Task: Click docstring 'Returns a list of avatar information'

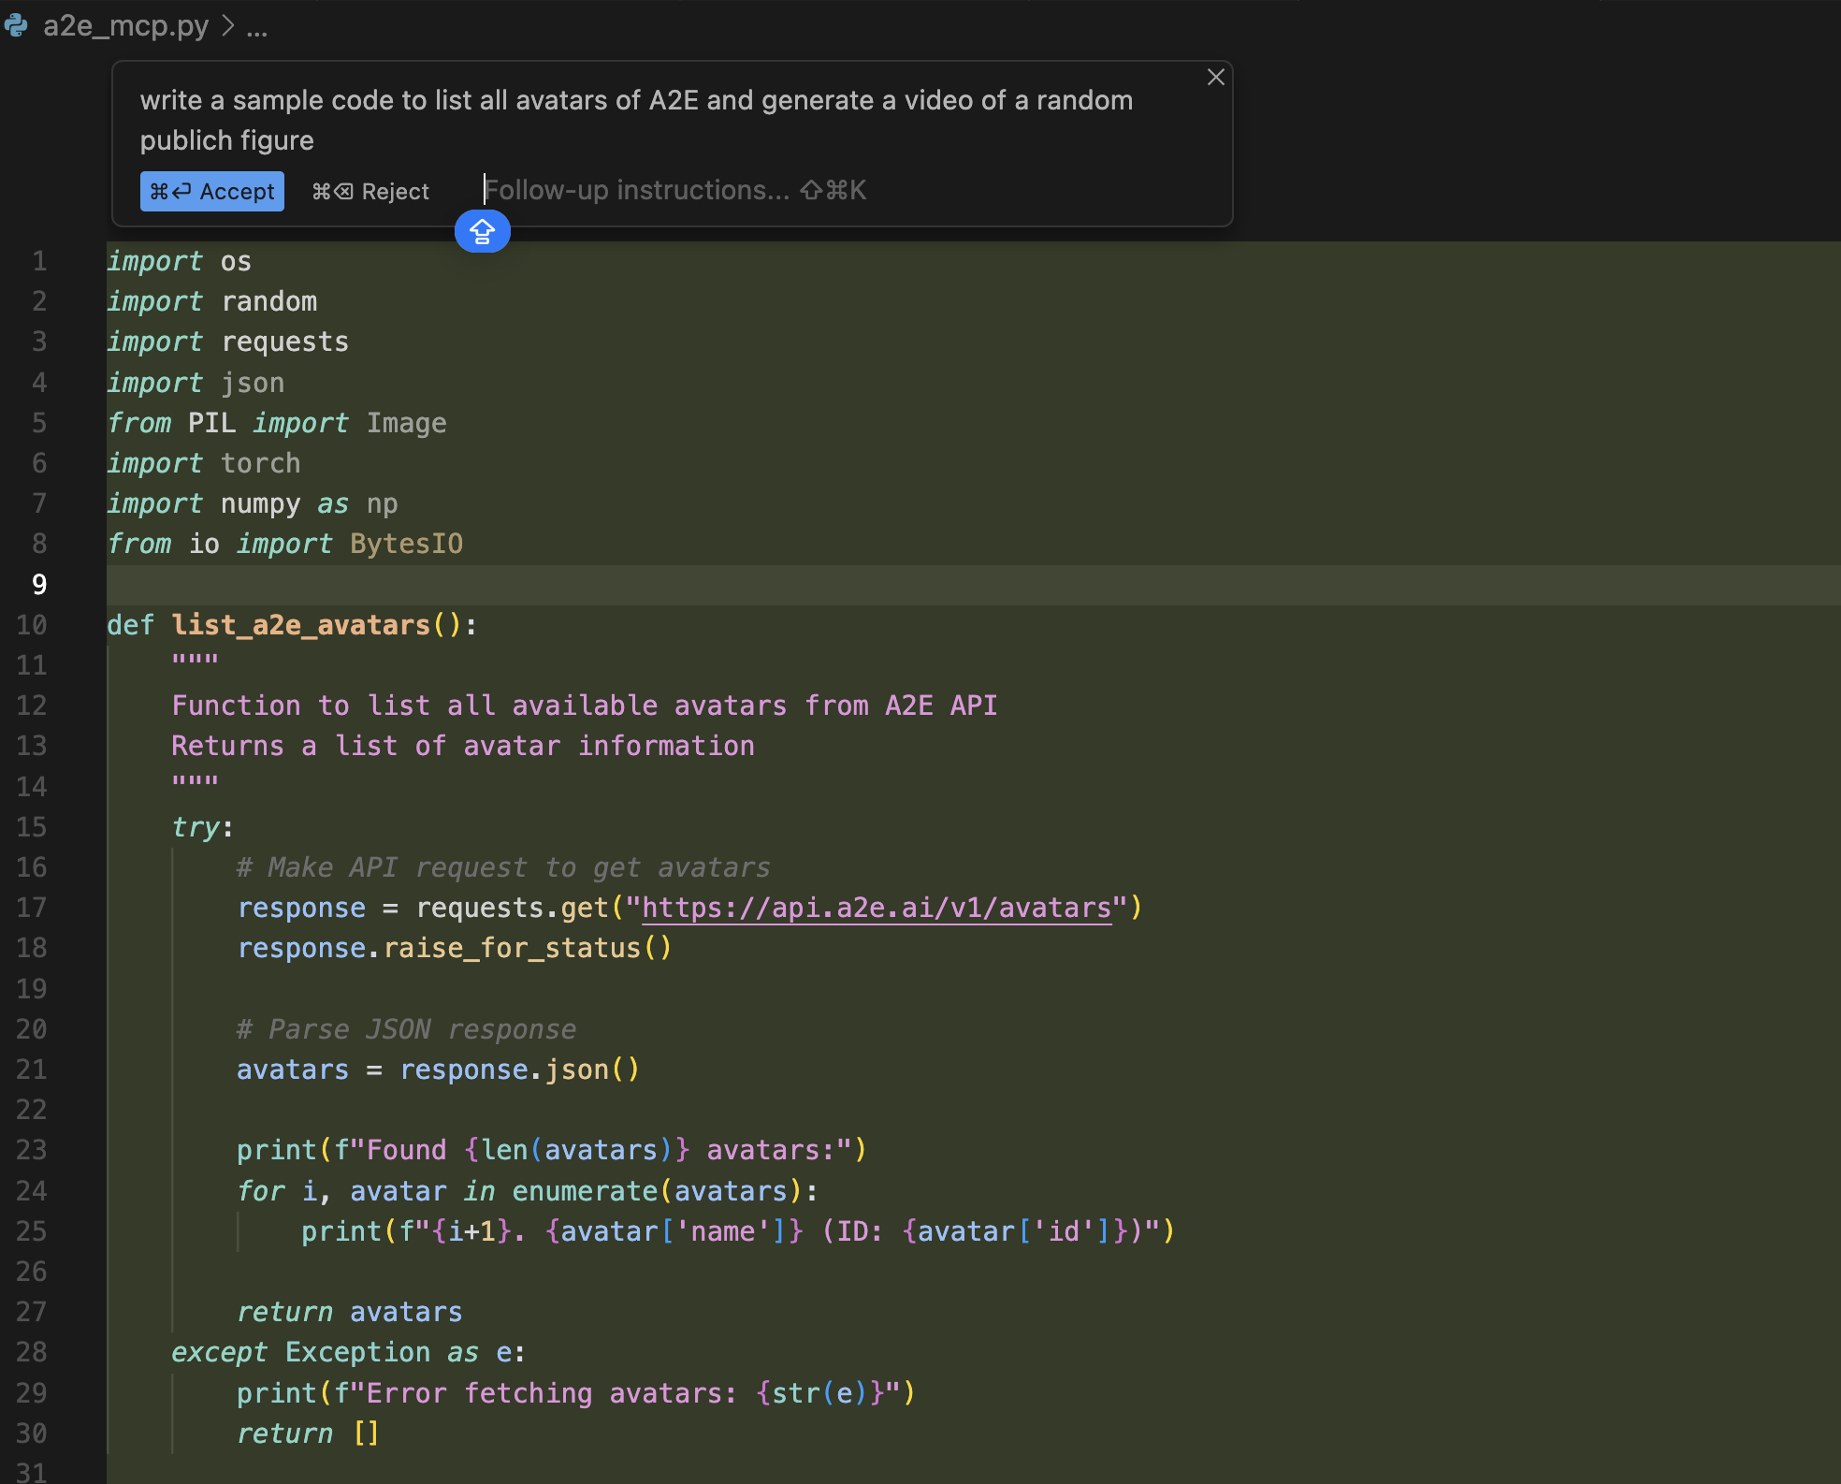Action: click(x=463, y=746)
